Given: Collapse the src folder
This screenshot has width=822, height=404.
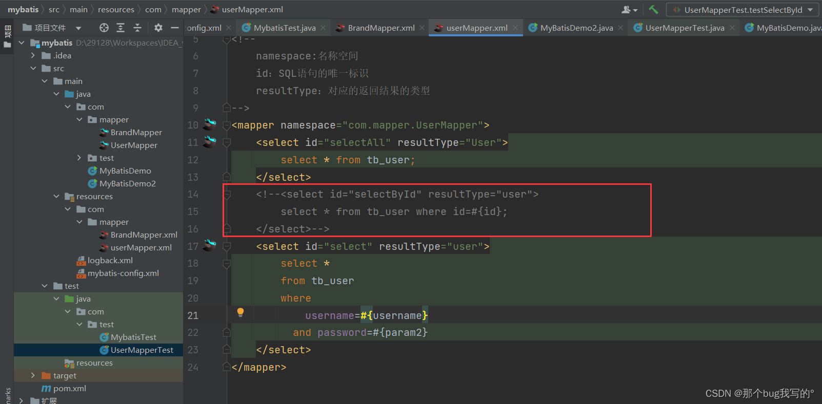Looking at the screenshot, I should 33,68.
